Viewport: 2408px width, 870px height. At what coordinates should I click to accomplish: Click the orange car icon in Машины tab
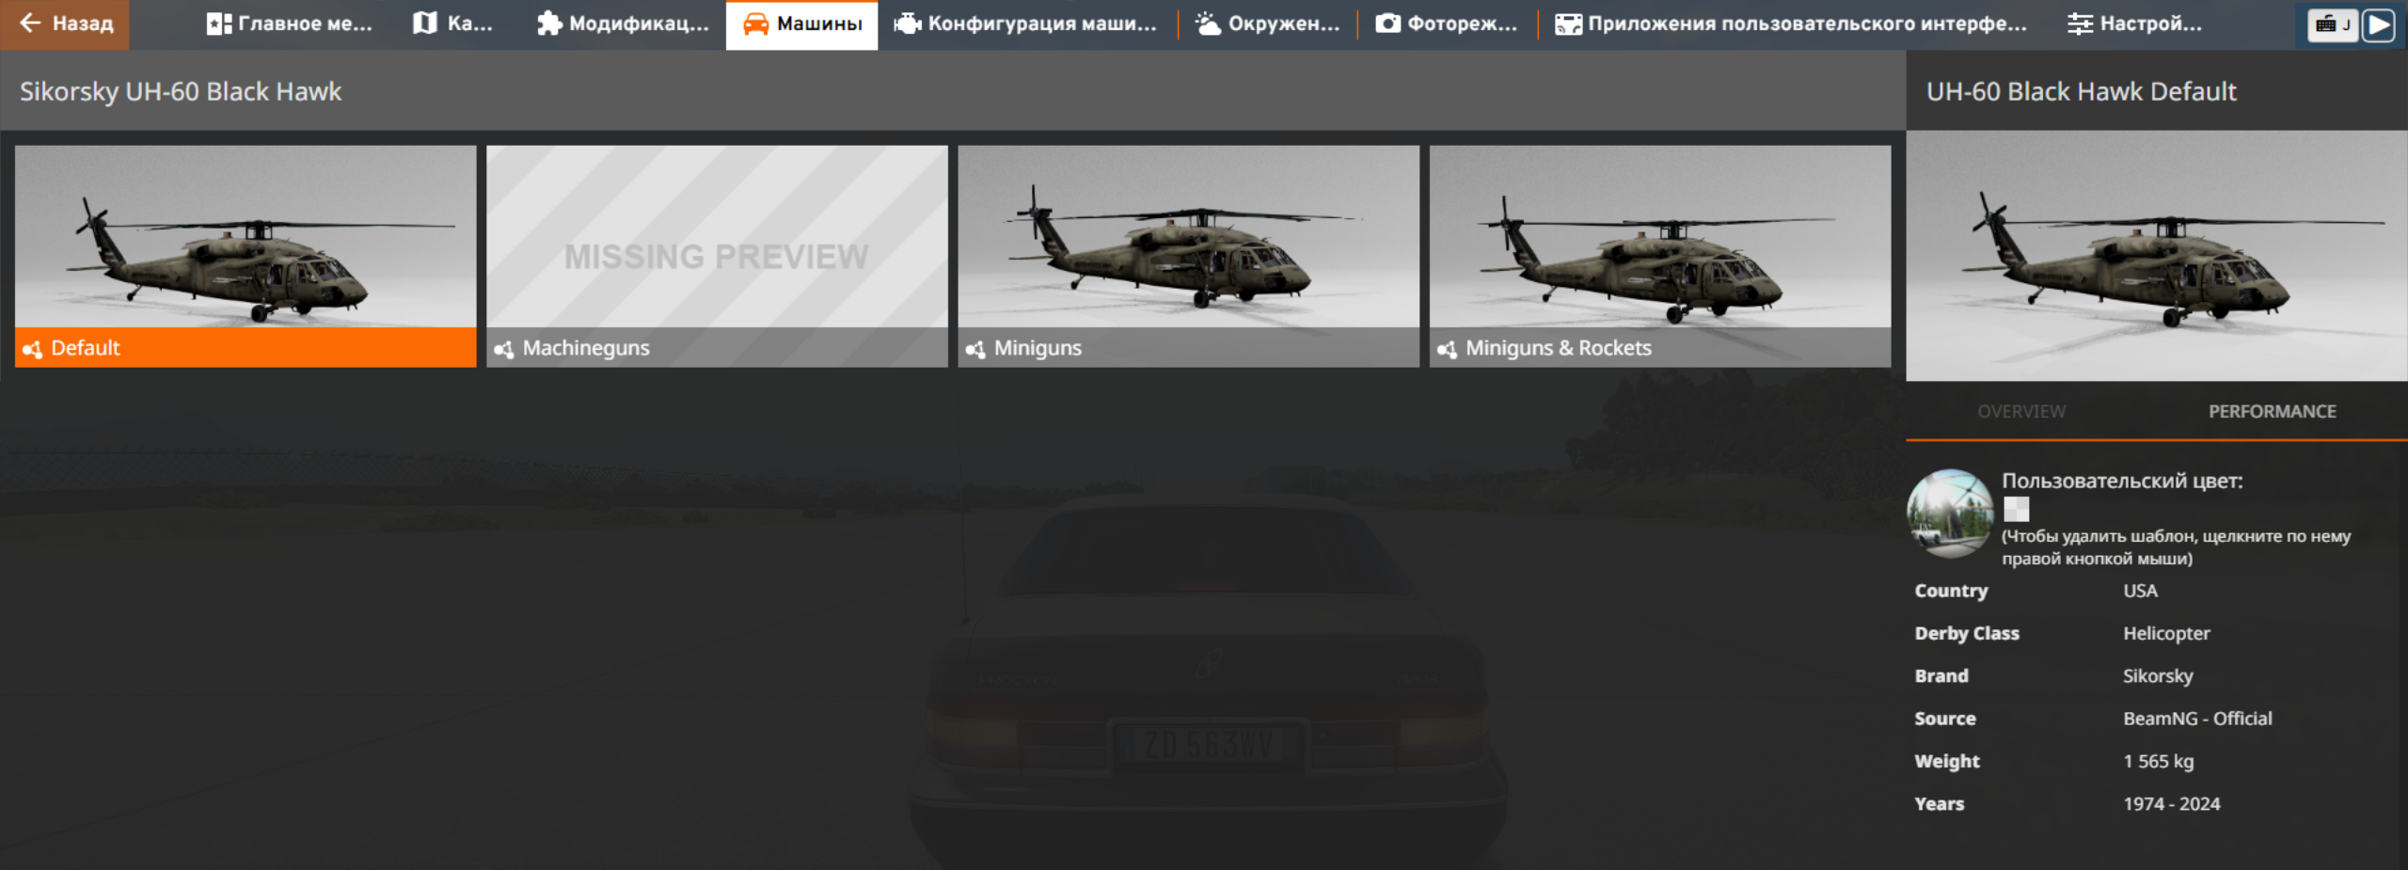tap(755, 24)
